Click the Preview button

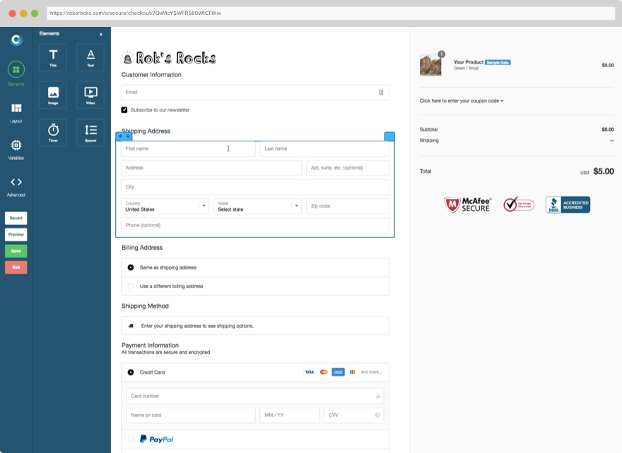coord(15,234)
